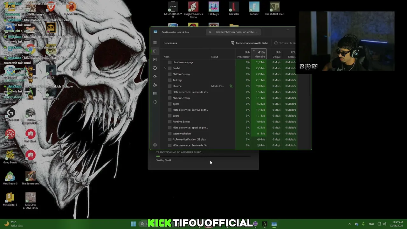Screen dimensions: 407x229
Task: Click the microphone icon in system tray
Action: coord(363,224)
